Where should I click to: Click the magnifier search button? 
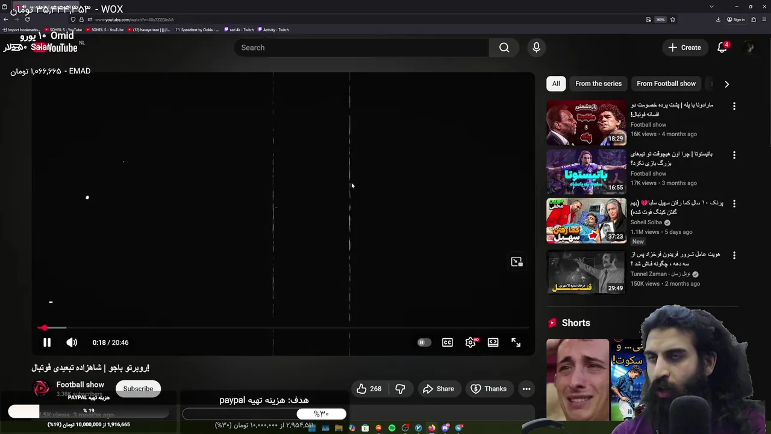click(x=504, y=48)
